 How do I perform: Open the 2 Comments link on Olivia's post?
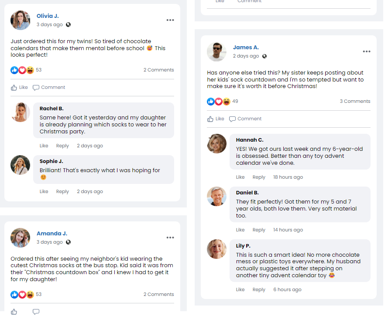coord(158,70)
